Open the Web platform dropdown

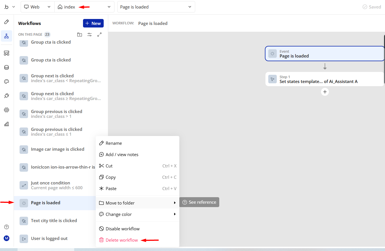pos(38,7)
